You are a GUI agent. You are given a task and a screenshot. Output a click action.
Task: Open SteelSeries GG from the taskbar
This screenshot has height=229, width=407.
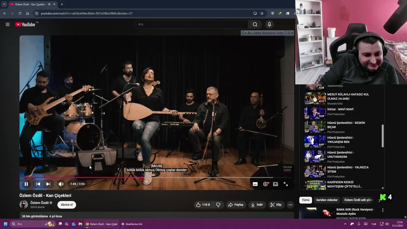(132, 224)
